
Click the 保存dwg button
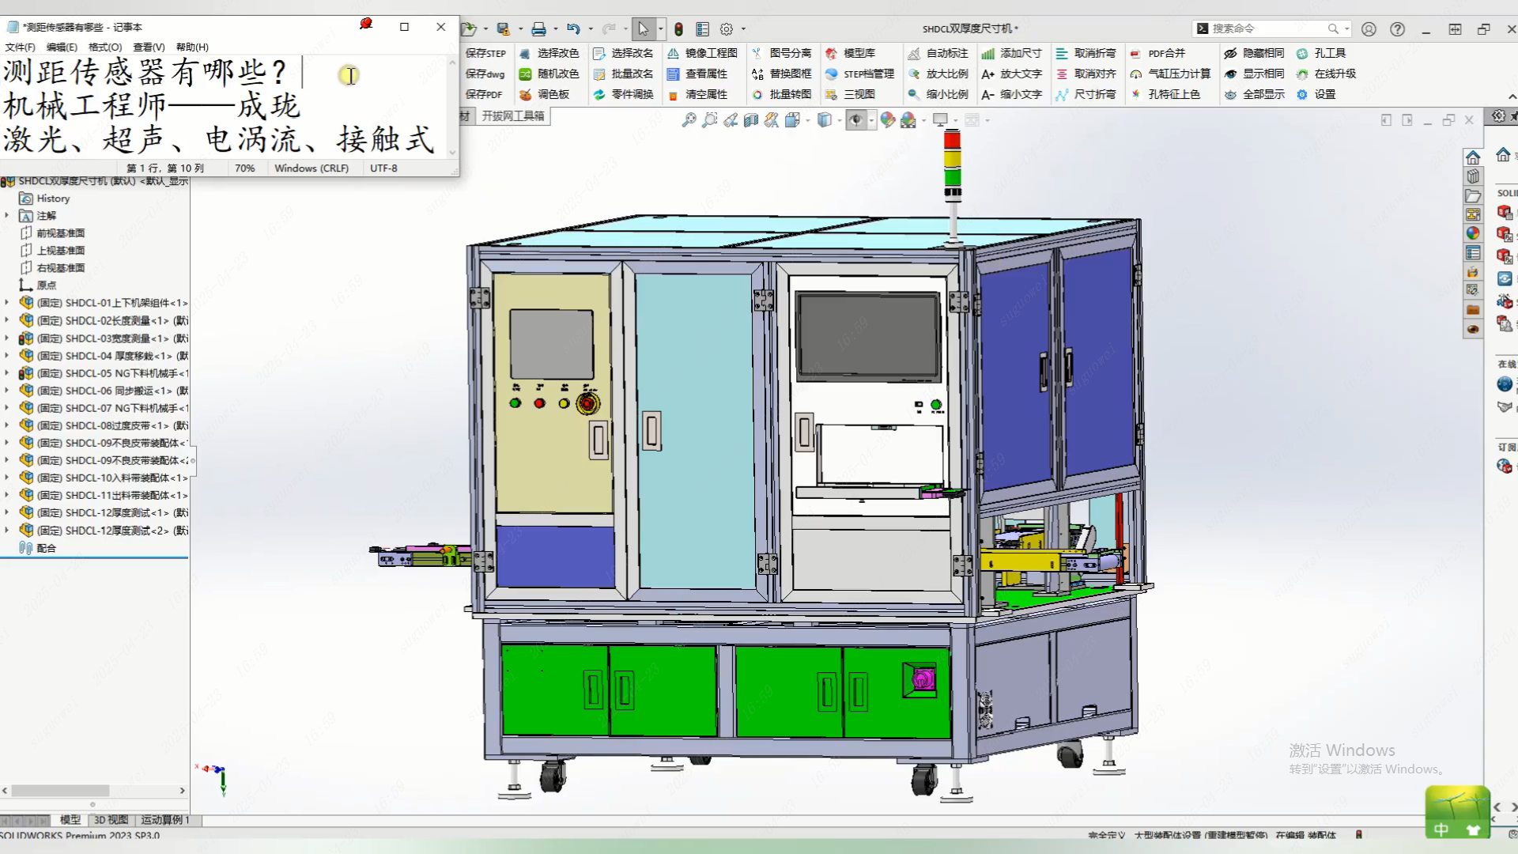tap(485, 74)
